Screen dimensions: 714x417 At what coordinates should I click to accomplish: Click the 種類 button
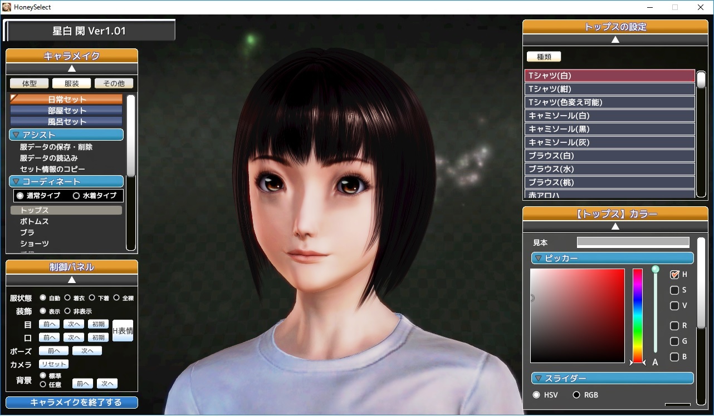[544, 57]
